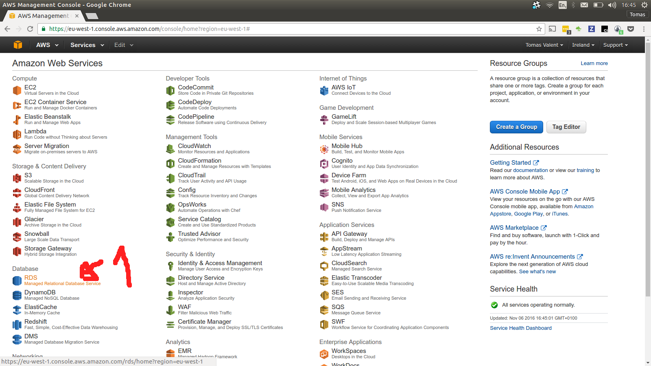Bookmark this page with star icon
651x366 pixels.
coord(539,29)
